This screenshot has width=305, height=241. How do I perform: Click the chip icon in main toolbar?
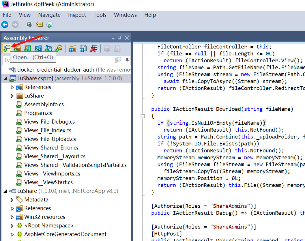click(x=29, y=25)
